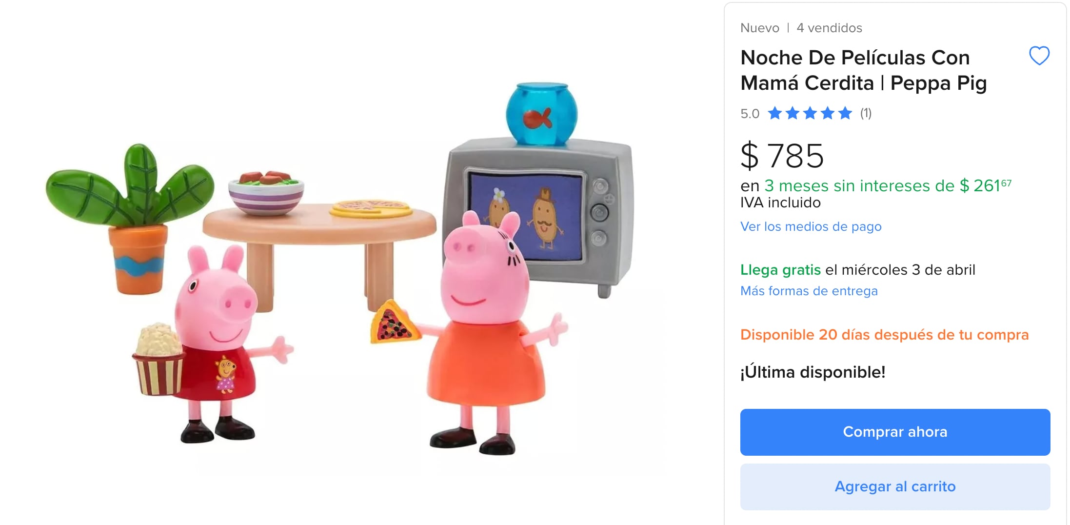Click Agregar al carrito button
1070x525 pixels.
pyautogui.click(x=895, y=486)
